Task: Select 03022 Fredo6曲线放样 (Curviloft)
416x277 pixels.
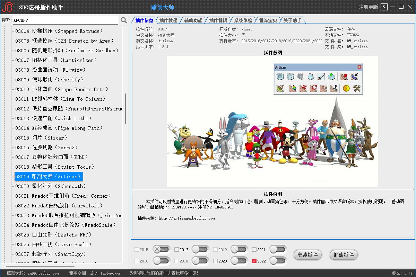Action: [59, 206]
